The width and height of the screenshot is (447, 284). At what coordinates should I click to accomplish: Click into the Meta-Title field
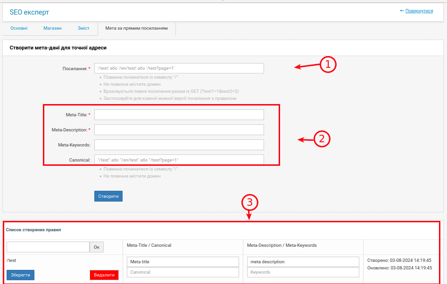click(179, 115)
